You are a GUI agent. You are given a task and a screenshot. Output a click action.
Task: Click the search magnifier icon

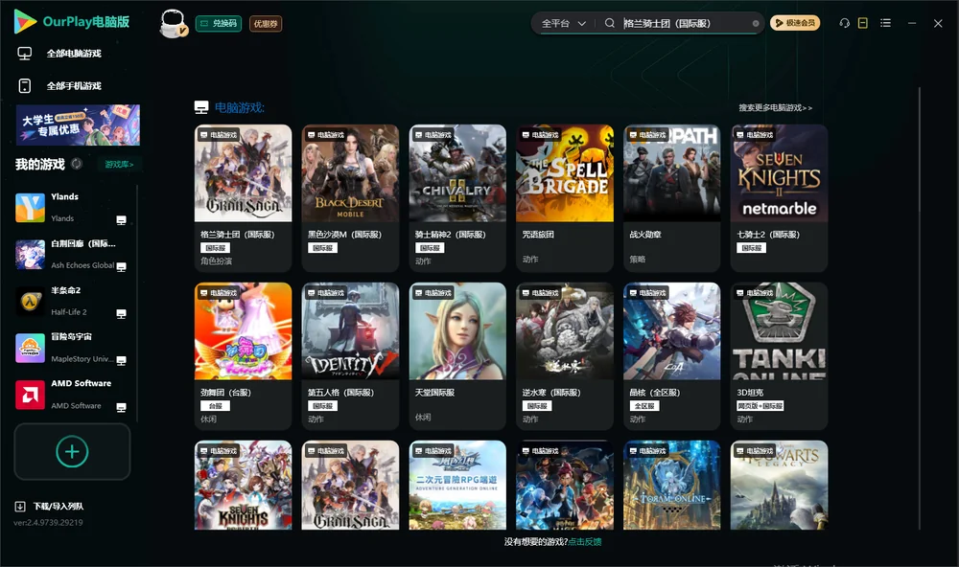[609, 23]
